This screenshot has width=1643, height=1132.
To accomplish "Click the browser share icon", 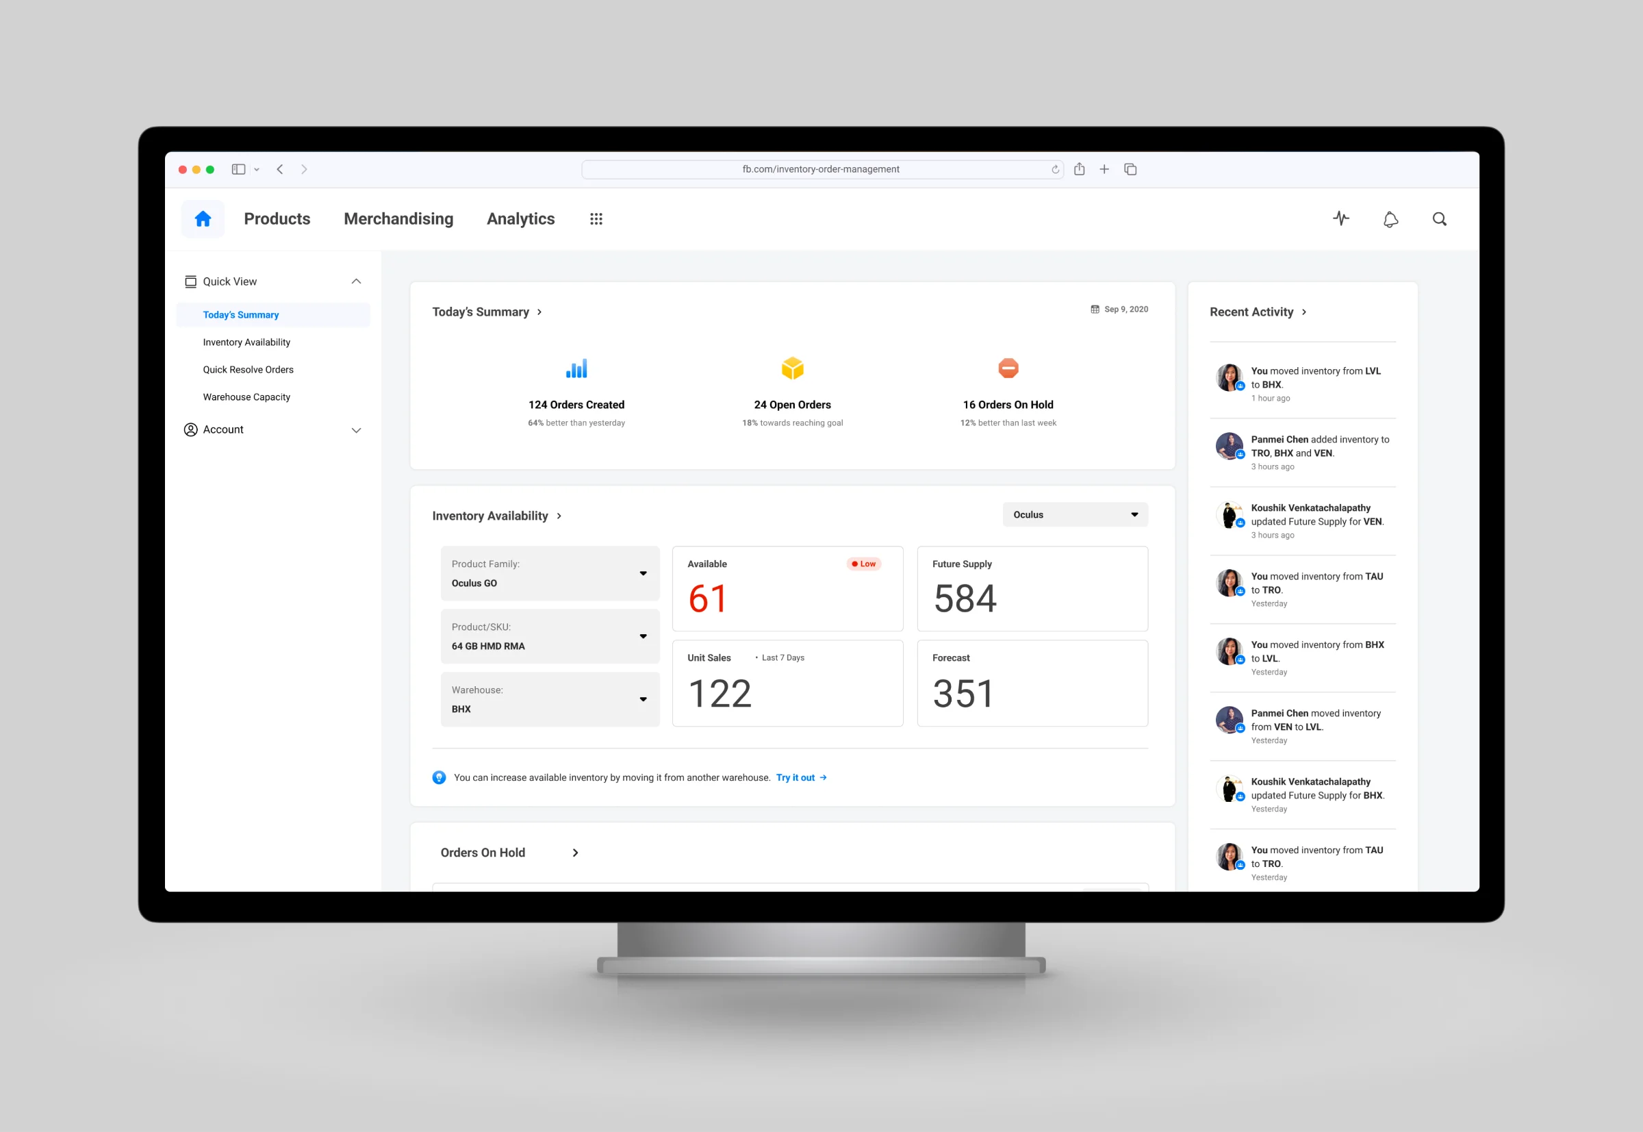I will (1078, 168).
